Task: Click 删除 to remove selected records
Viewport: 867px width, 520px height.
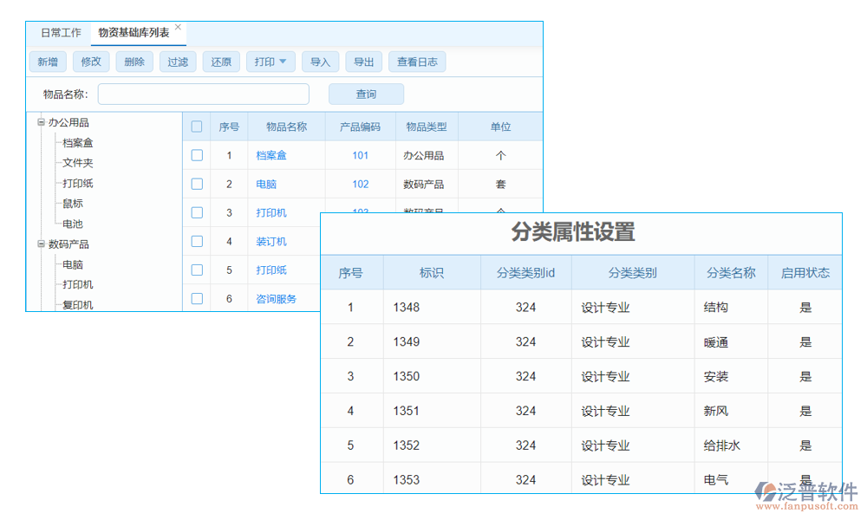Action: tap(134, 62)
